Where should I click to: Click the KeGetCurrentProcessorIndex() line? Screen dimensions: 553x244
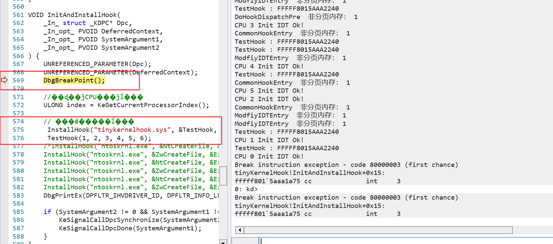[126, 105]
